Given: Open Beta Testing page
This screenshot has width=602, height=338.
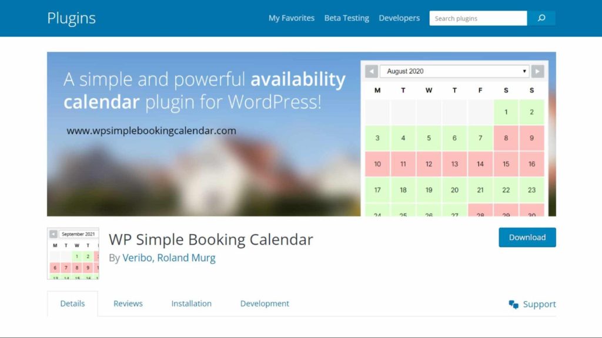Looking at the screenshot, I should pos(347,18).
